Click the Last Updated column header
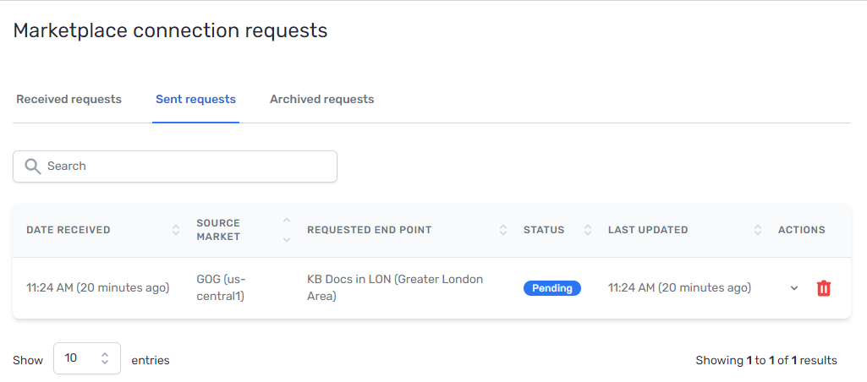 click(x=648, y=230)
